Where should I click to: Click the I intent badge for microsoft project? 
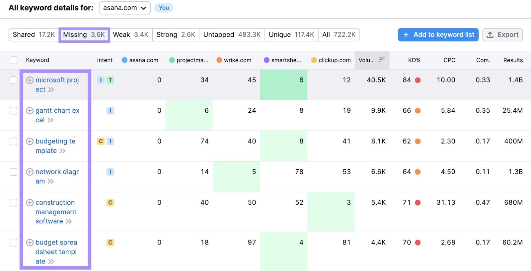(101, 80)
